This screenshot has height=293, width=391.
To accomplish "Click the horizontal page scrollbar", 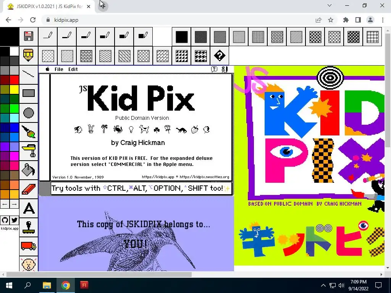I will (x=99, y=274).
